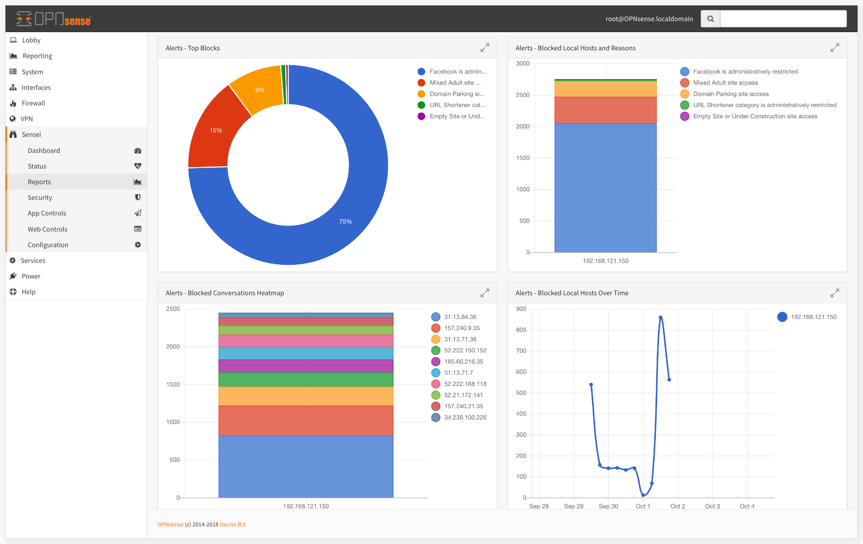Expand the Blocked Local Hosts Over Time panel

[x=835, y=292]
